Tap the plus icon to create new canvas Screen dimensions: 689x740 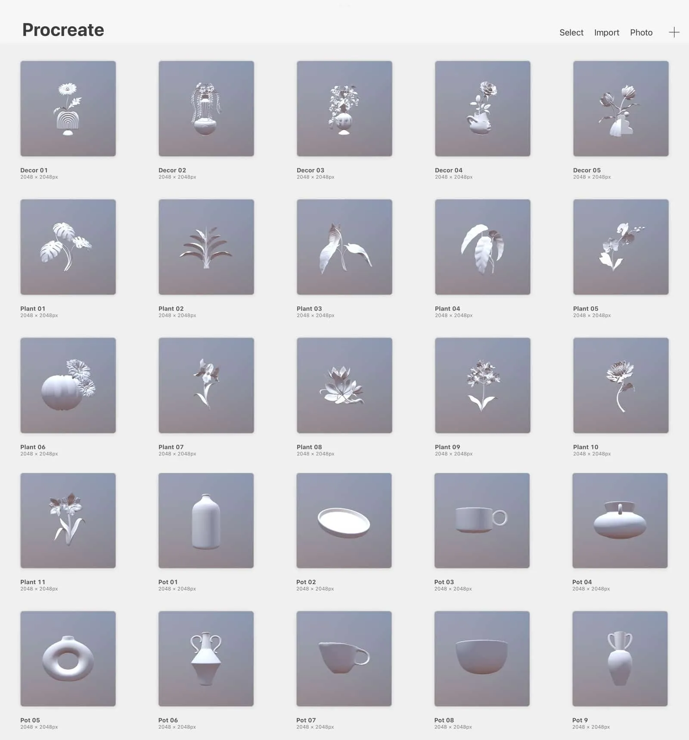pos(674,32)
